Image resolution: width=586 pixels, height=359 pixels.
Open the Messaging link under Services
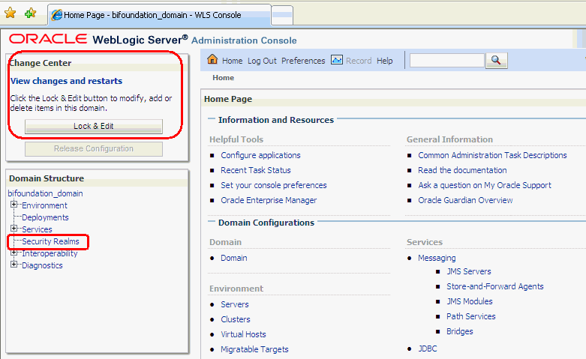(x=437, y=258)
